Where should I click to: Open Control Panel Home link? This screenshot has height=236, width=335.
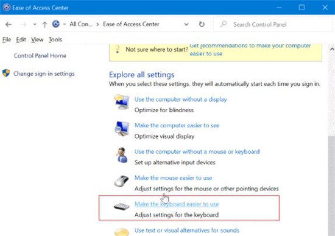(x=40, y=56)
